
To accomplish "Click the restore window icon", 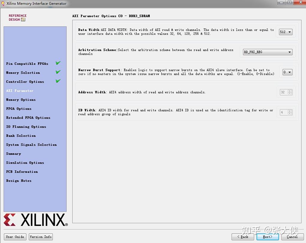I will [x=289, y=2].
